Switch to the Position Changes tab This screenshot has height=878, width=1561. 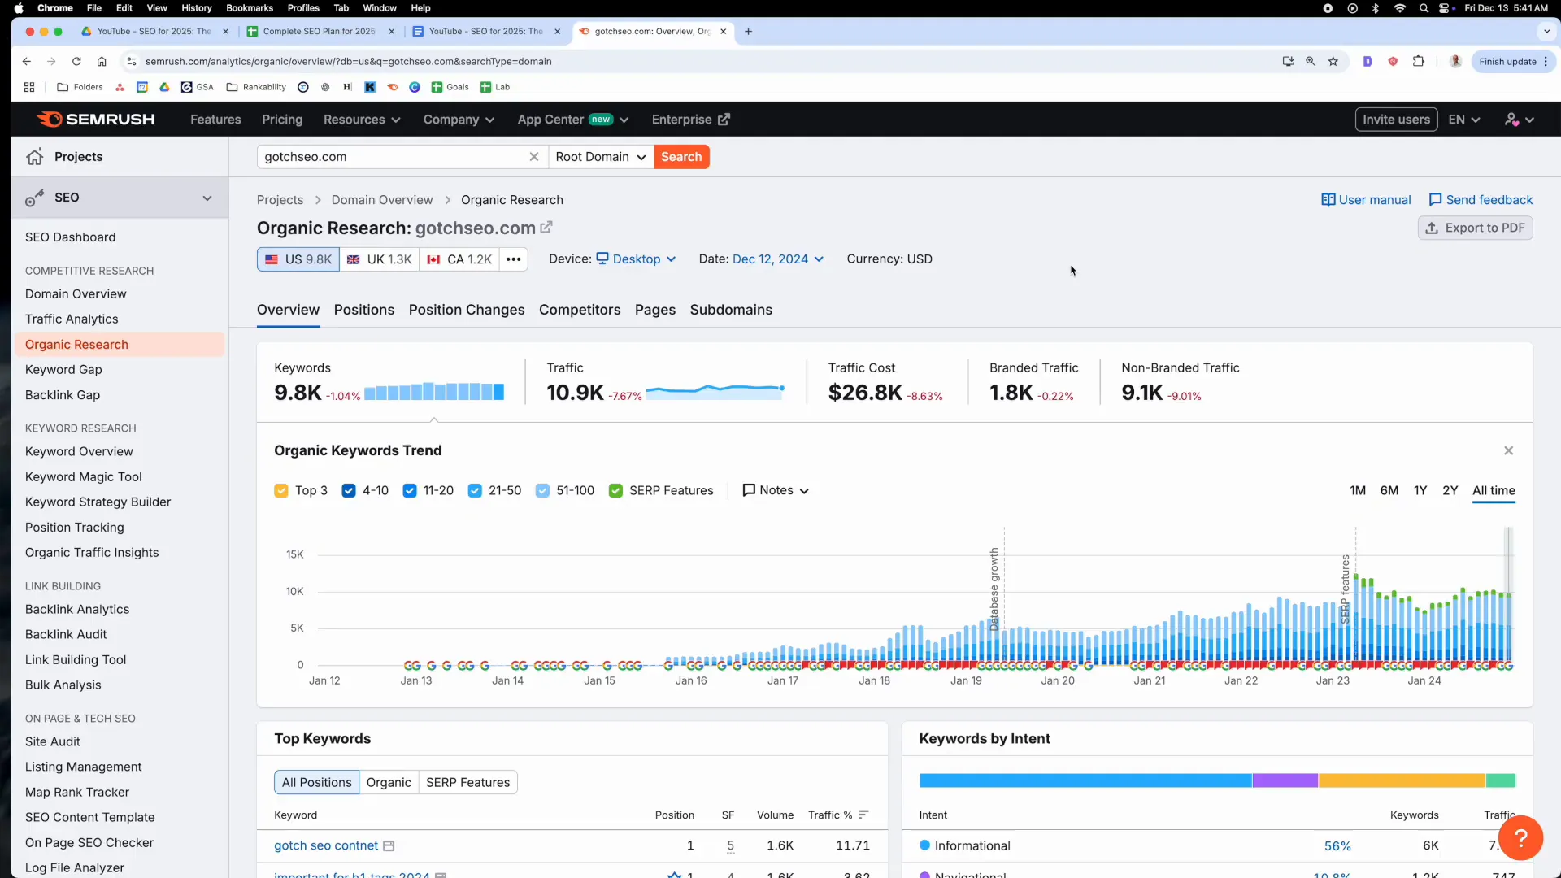[x=467, y=310]
